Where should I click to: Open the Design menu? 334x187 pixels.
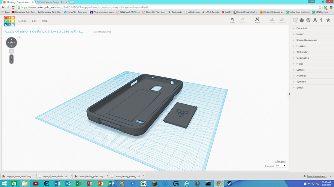[23, 21]
